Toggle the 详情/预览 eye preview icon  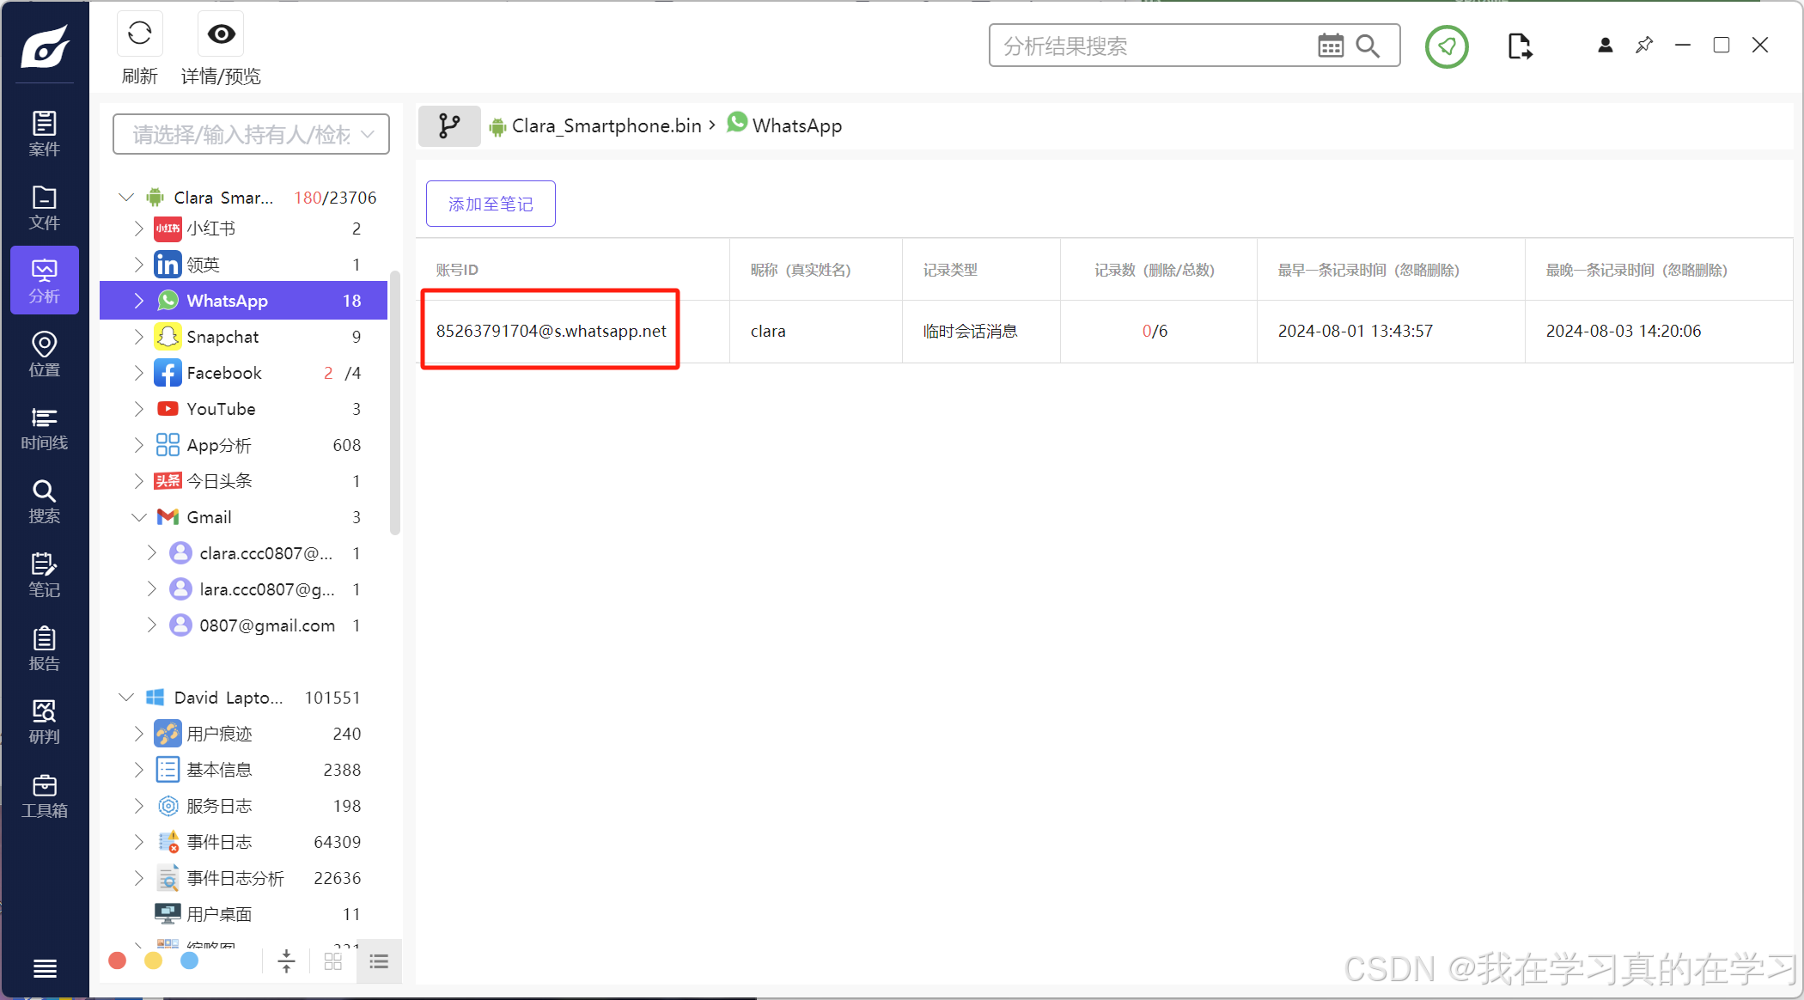[x=221, y=34]
